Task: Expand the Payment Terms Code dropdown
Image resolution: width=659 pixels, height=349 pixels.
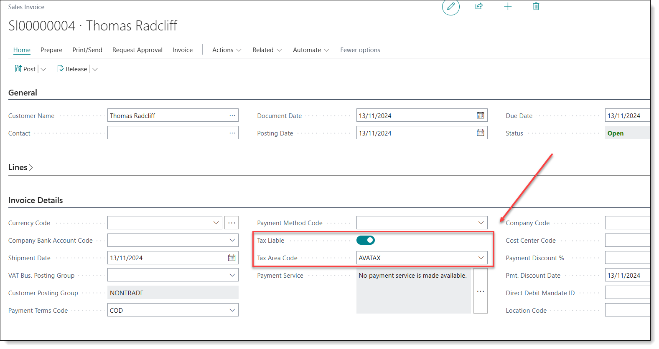Action: pos(232,311)
